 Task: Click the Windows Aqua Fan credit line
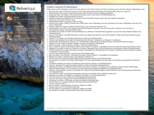pos(64,87)
